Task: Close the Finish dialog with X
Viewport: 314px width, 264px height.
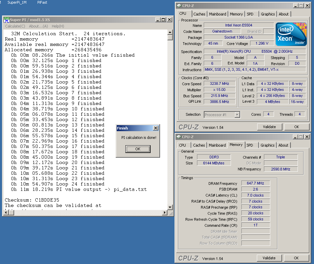Action: point(156,128)
